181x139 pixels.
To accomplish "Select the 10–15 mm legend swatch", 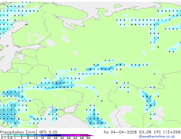I will click(38, 135).
